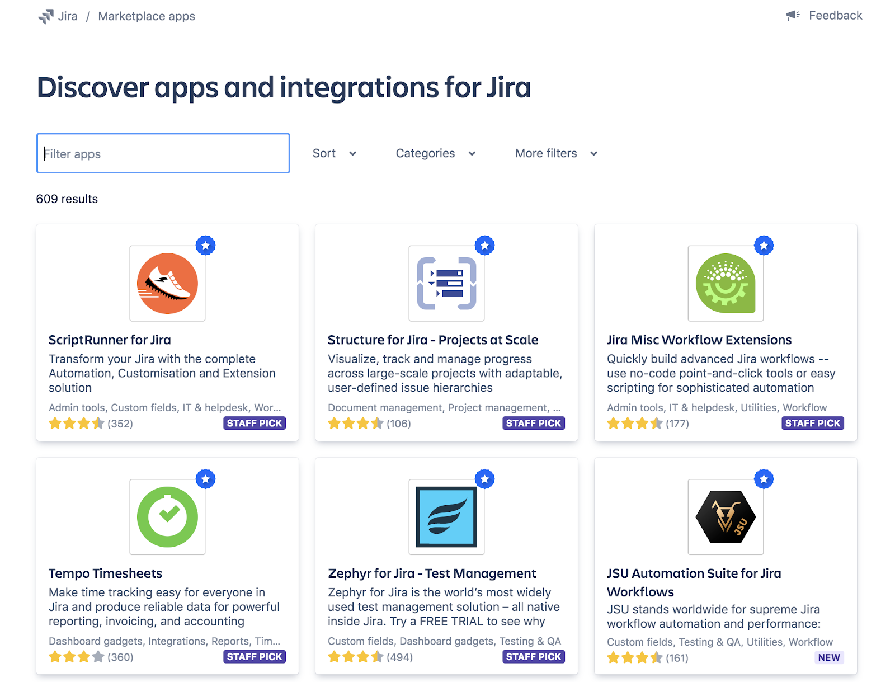Open the Structure for Jira app logo
This screenshot has height=682, width=895.
point(446,283)
